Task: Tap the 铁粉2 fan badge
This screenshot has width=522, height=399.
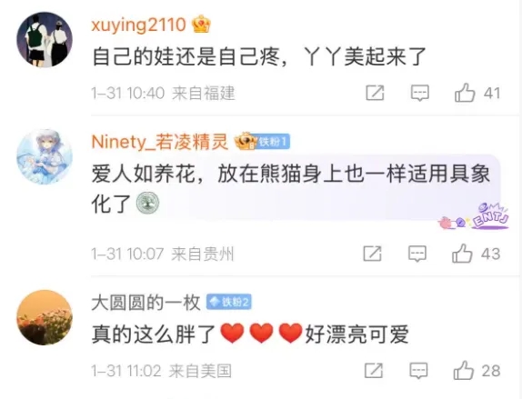Action: tap(228, 302)
